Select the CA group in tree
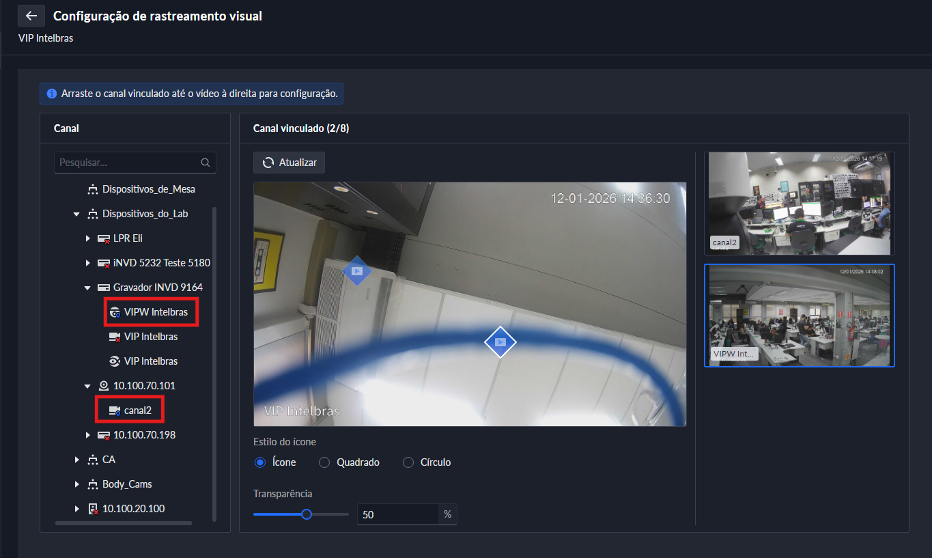 click(x=109, y=460)
